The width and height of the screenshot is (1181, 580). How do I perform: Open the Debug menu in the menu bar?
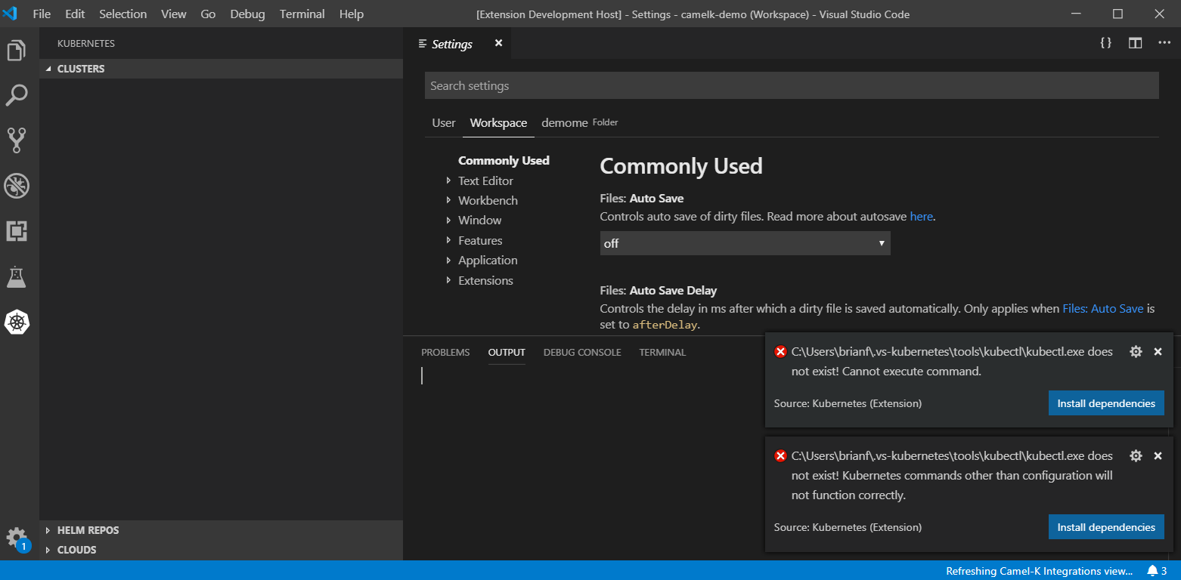[x=247, y=14]
